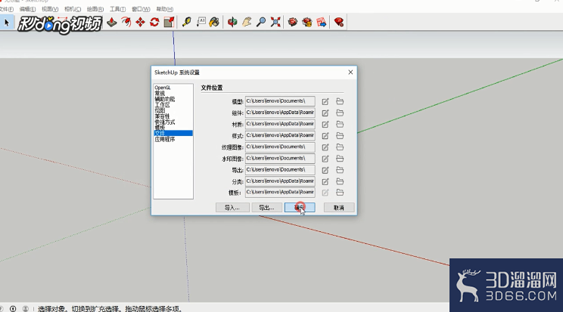Select OpenGL in the settings list

pos(163,88)
